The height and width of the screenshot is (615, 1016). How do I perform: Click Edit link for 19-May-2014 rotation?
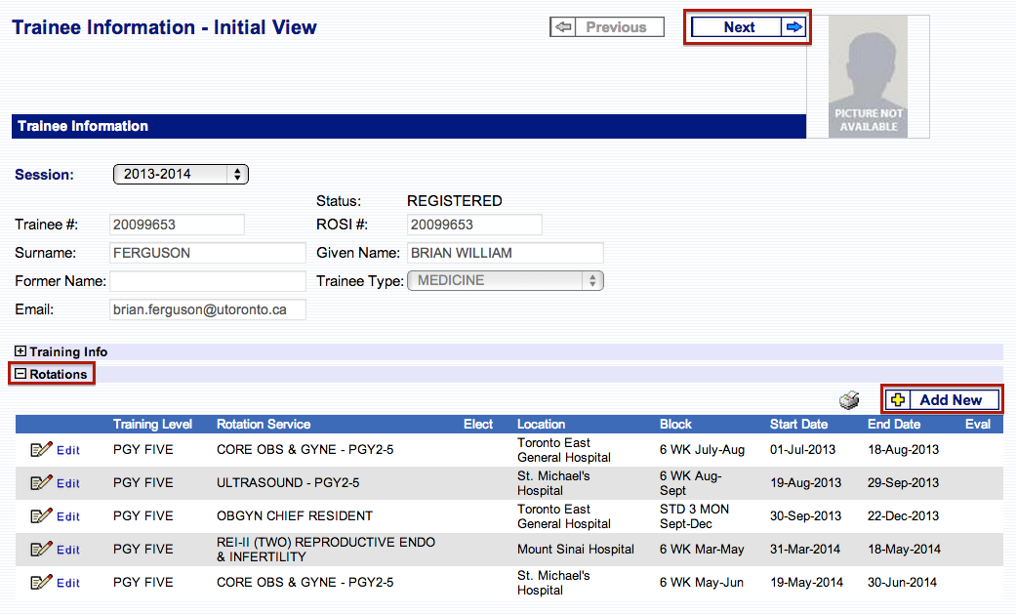[68, 583]
